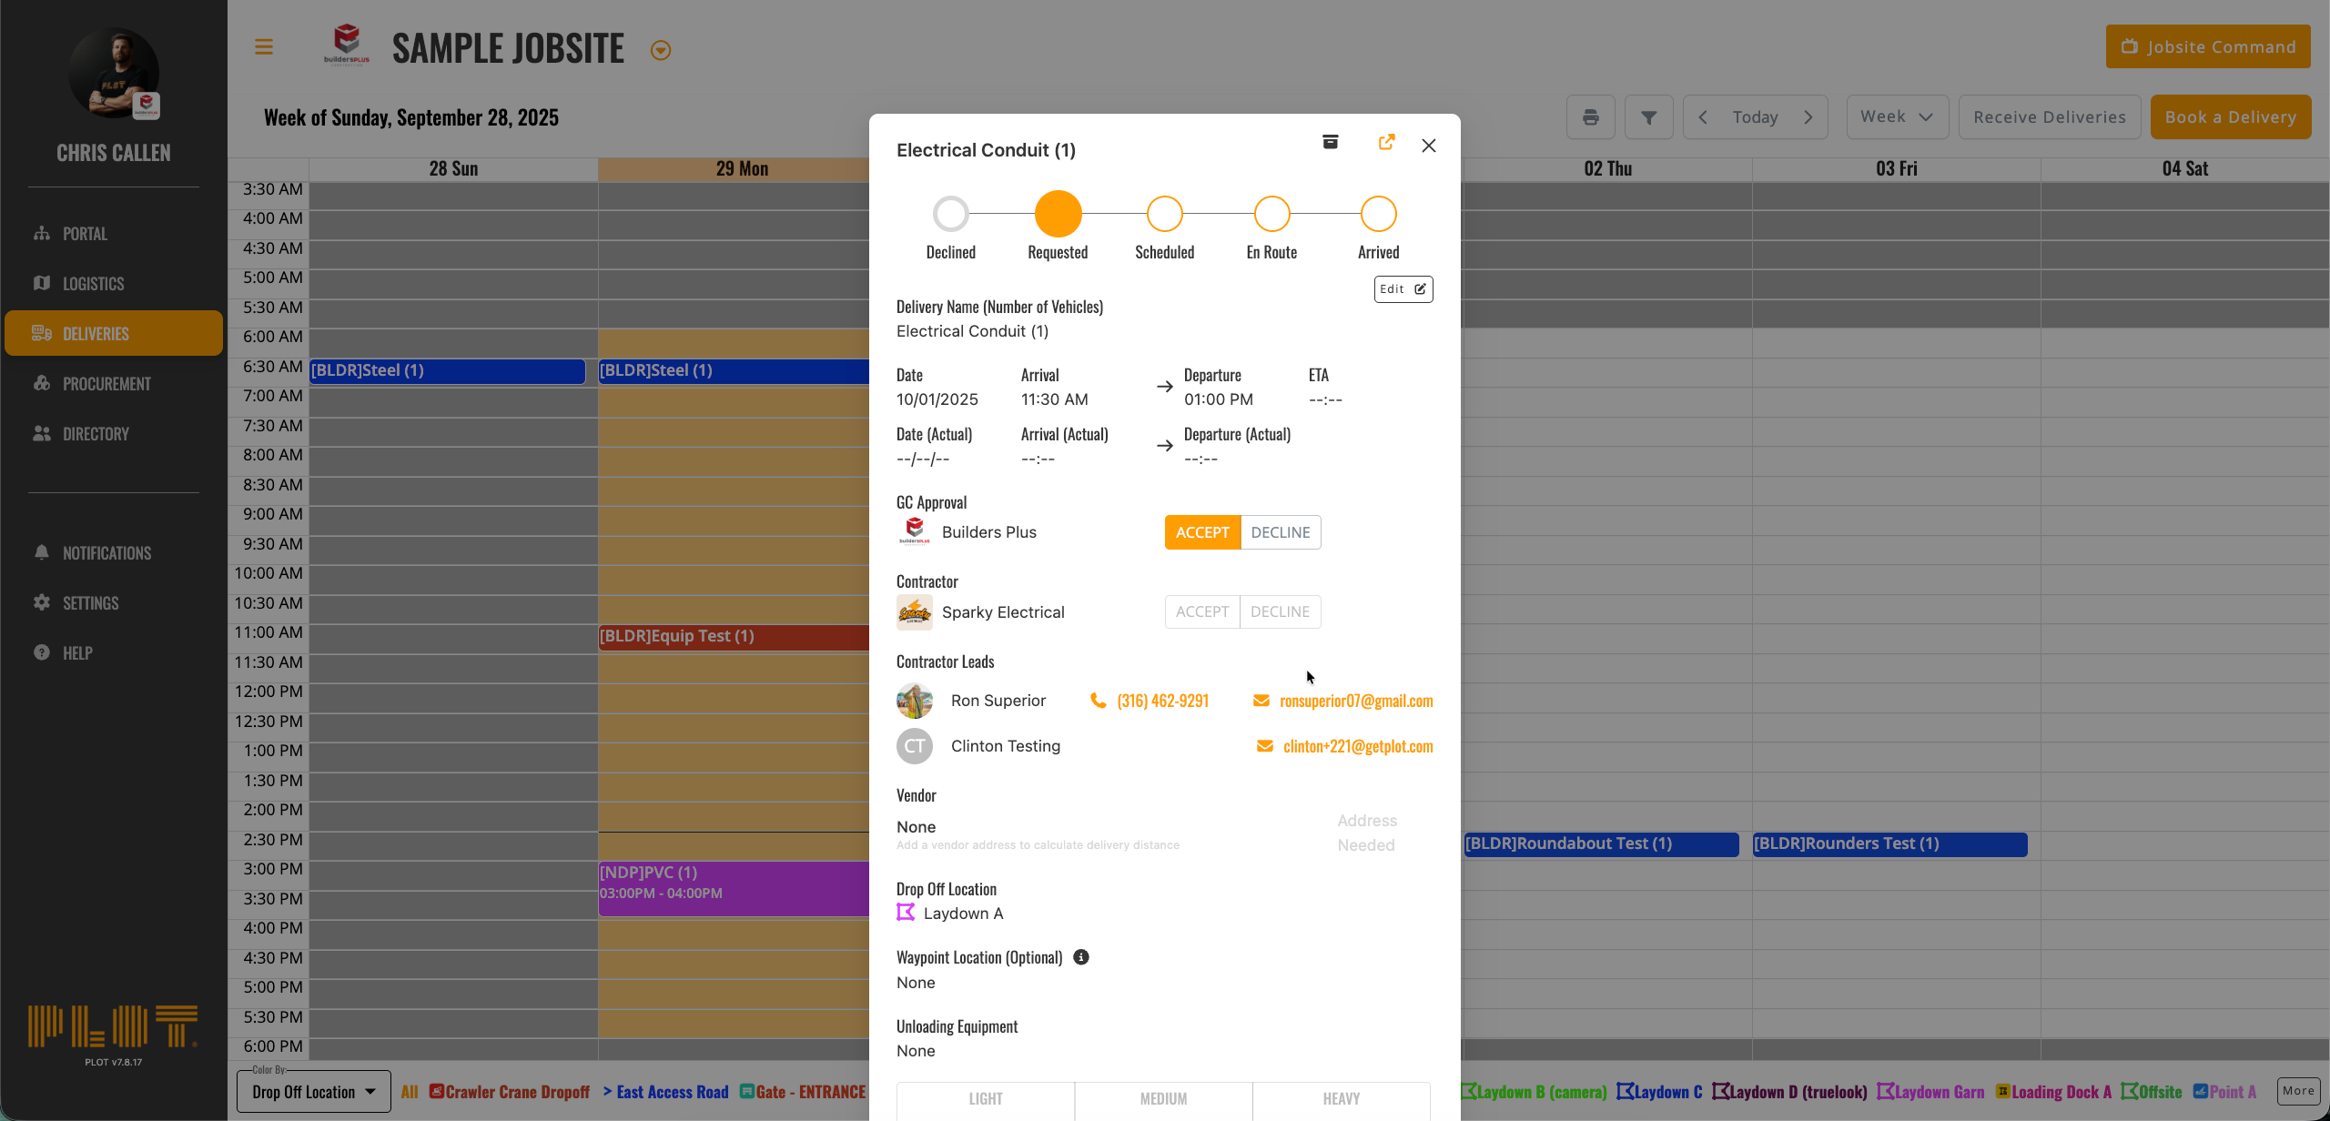Toggle GC Approval DECLINE option

pos(1280,532)
